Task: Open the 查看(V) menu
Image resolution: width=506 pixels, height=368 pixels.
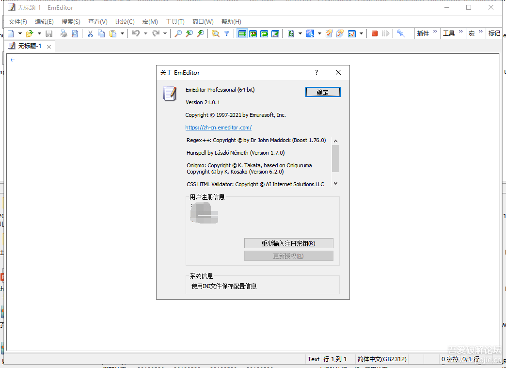Action: (98, 22)
